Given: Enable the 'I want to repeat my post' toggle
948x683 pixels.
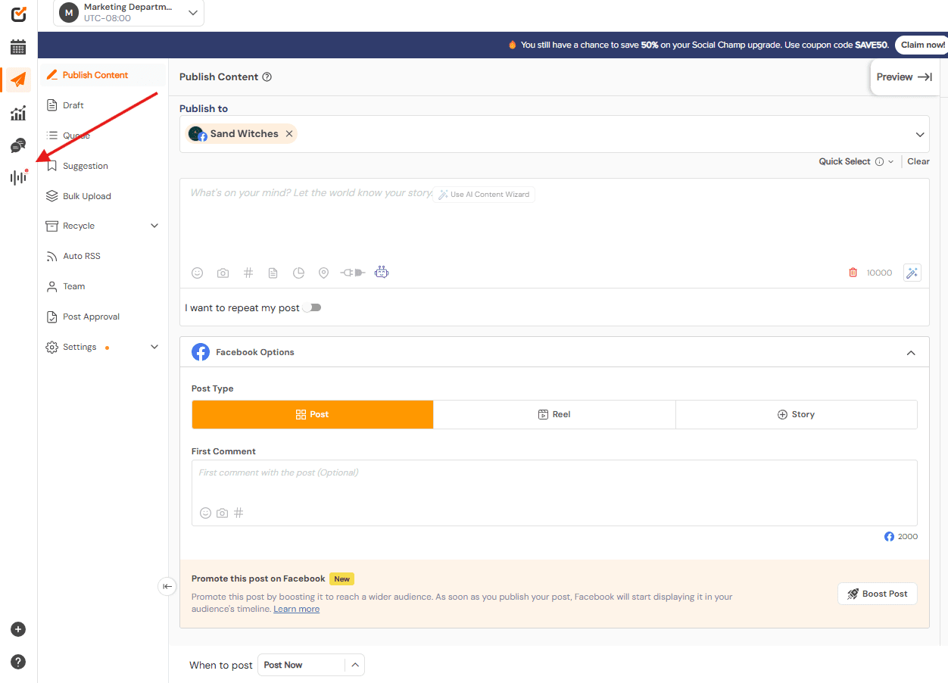Looking at the screenshot, I should tap(311, 307).
